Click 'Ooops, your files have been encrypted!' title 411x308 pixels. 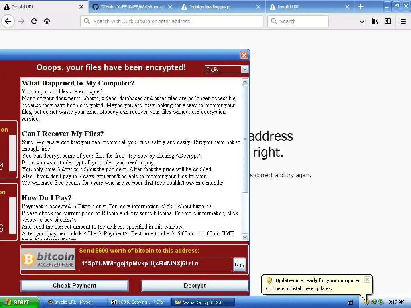point(111,67)
